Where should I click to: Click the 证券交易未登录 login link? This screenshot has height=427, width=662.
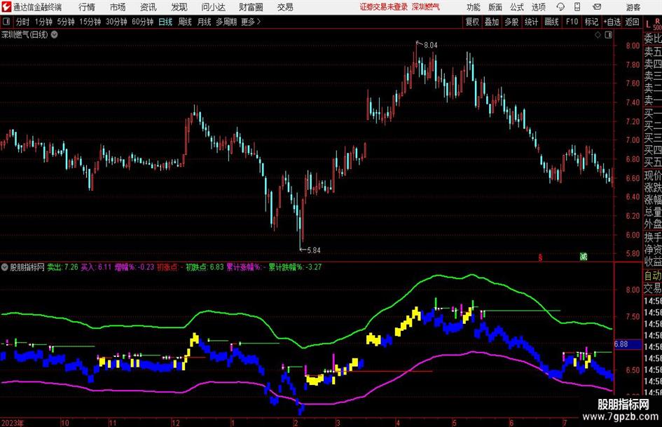[384, 7]
